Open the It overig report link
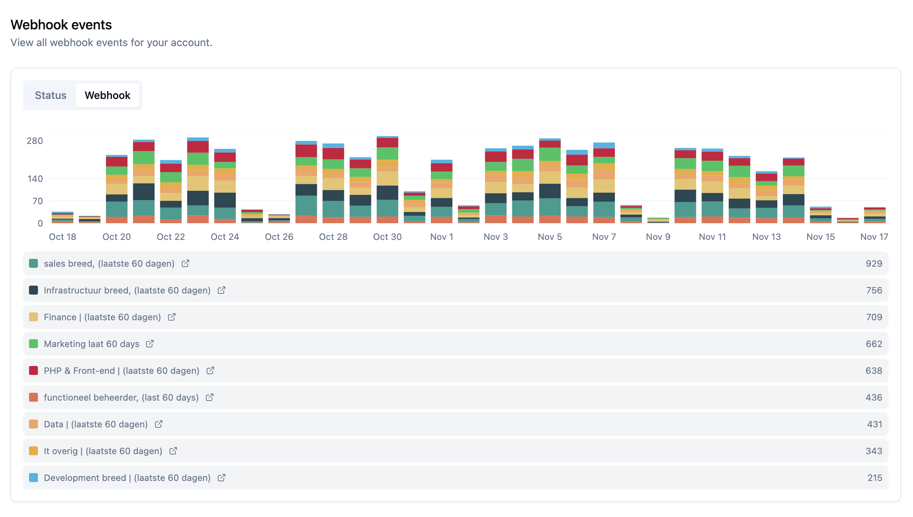The image size is (913, 517). pos(173,451)
